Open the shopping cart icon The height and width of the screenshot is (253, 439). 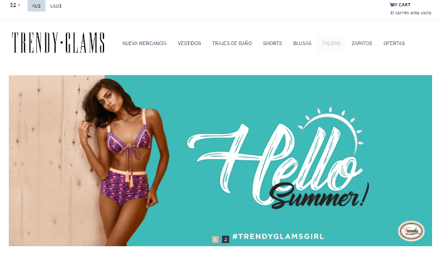(x=392, y=4)
